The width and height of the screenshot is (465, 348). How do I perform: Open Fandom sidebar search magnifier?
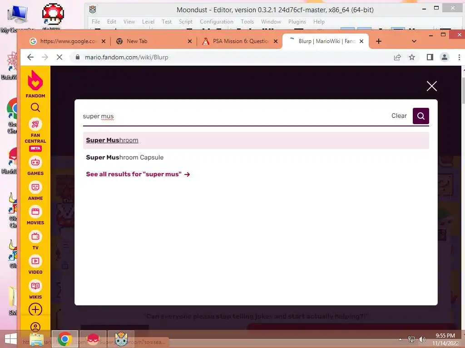pos(35,107)
